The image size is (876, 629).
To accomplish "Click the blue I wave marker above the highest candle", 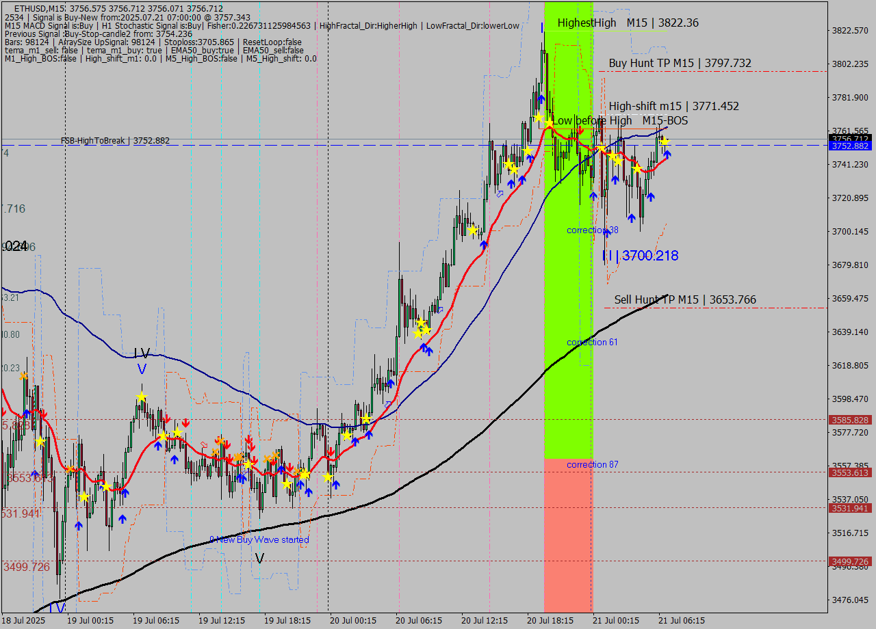I will pos(542,28).
